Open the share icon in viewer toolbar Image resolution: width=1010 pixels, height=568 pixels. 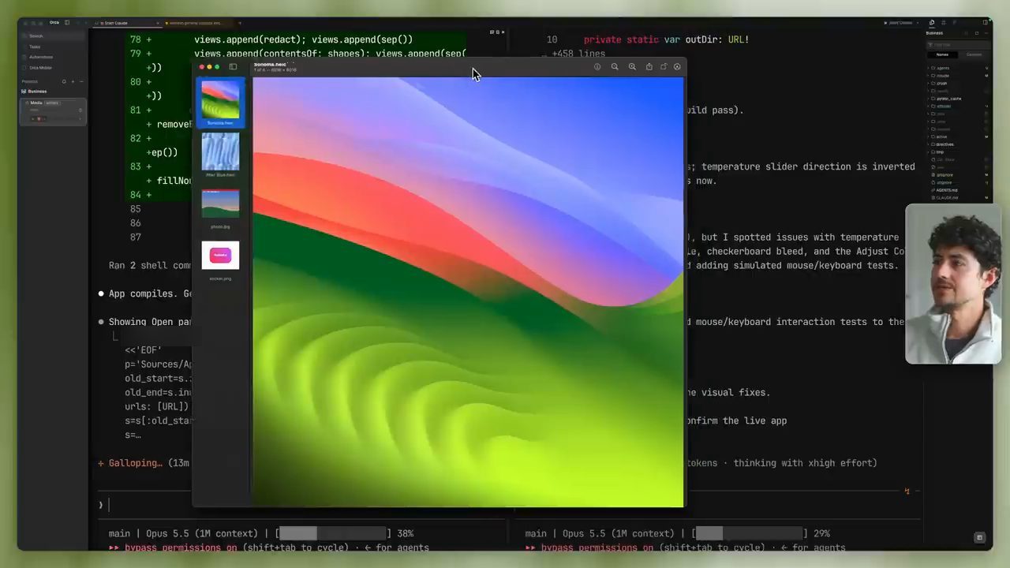[x=649, y=67]
